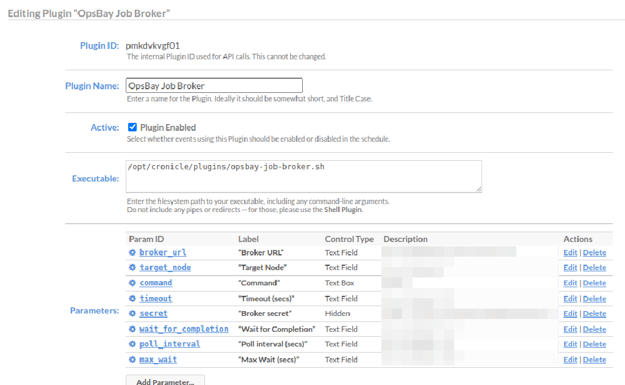This screenshot has height=385, width=625.
Task: Open the broker_url parameter link
Action: tap(163, 252)
